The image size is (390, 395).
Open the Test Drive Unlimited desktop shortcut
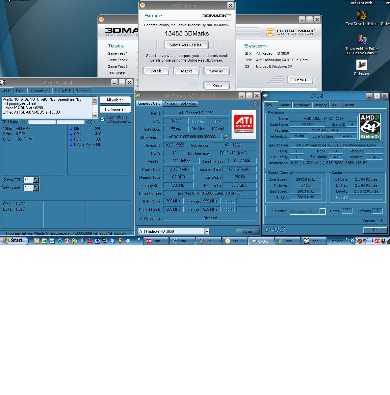point(361,18)
